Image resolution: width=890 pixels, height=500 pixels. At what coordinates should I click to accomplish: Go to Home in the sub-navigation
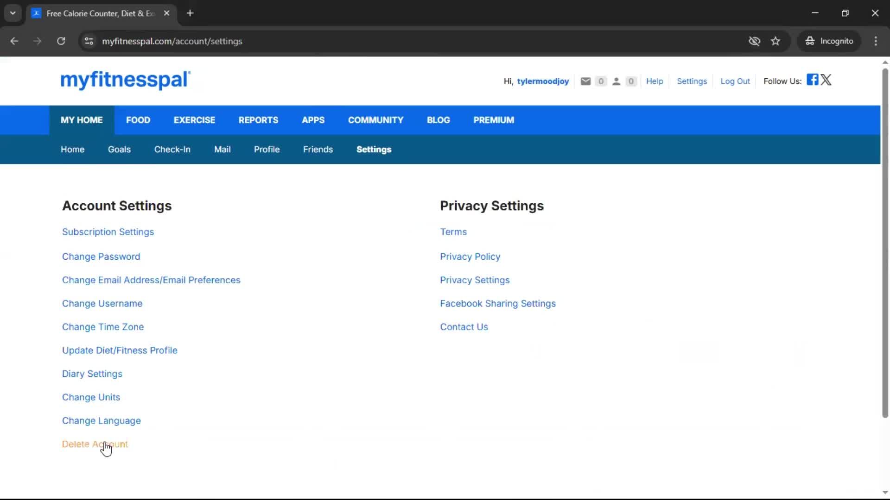pyautogui.click(x=72, y=150)
